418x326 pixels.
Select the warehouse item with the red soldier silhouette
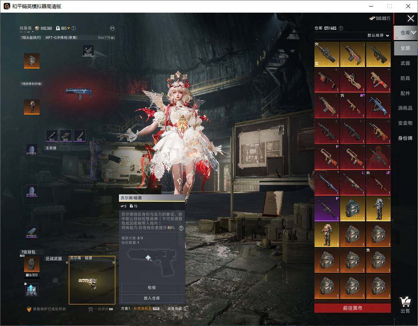(x=378, y=157)
